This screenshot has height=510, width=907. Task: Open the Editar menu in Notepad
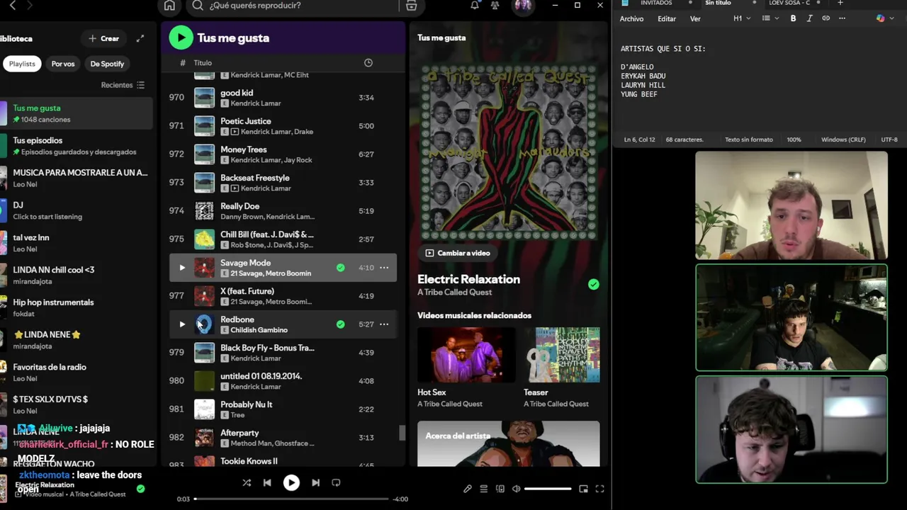pyautogui.click(x=667, y=19)
